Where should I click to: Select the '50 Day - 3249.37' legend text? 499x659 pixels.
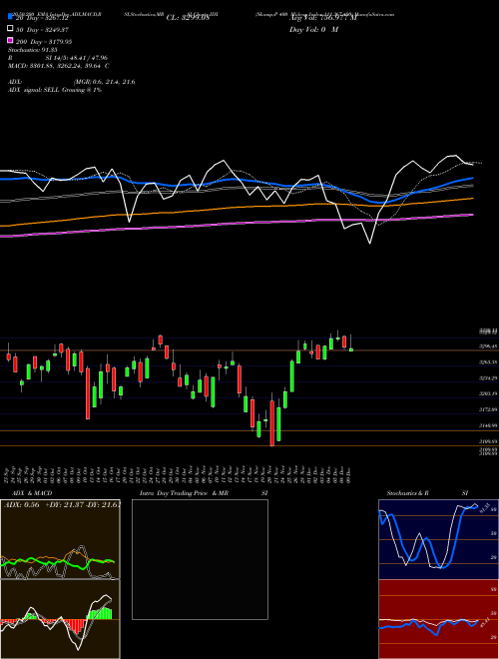click(x=42, y=29)
